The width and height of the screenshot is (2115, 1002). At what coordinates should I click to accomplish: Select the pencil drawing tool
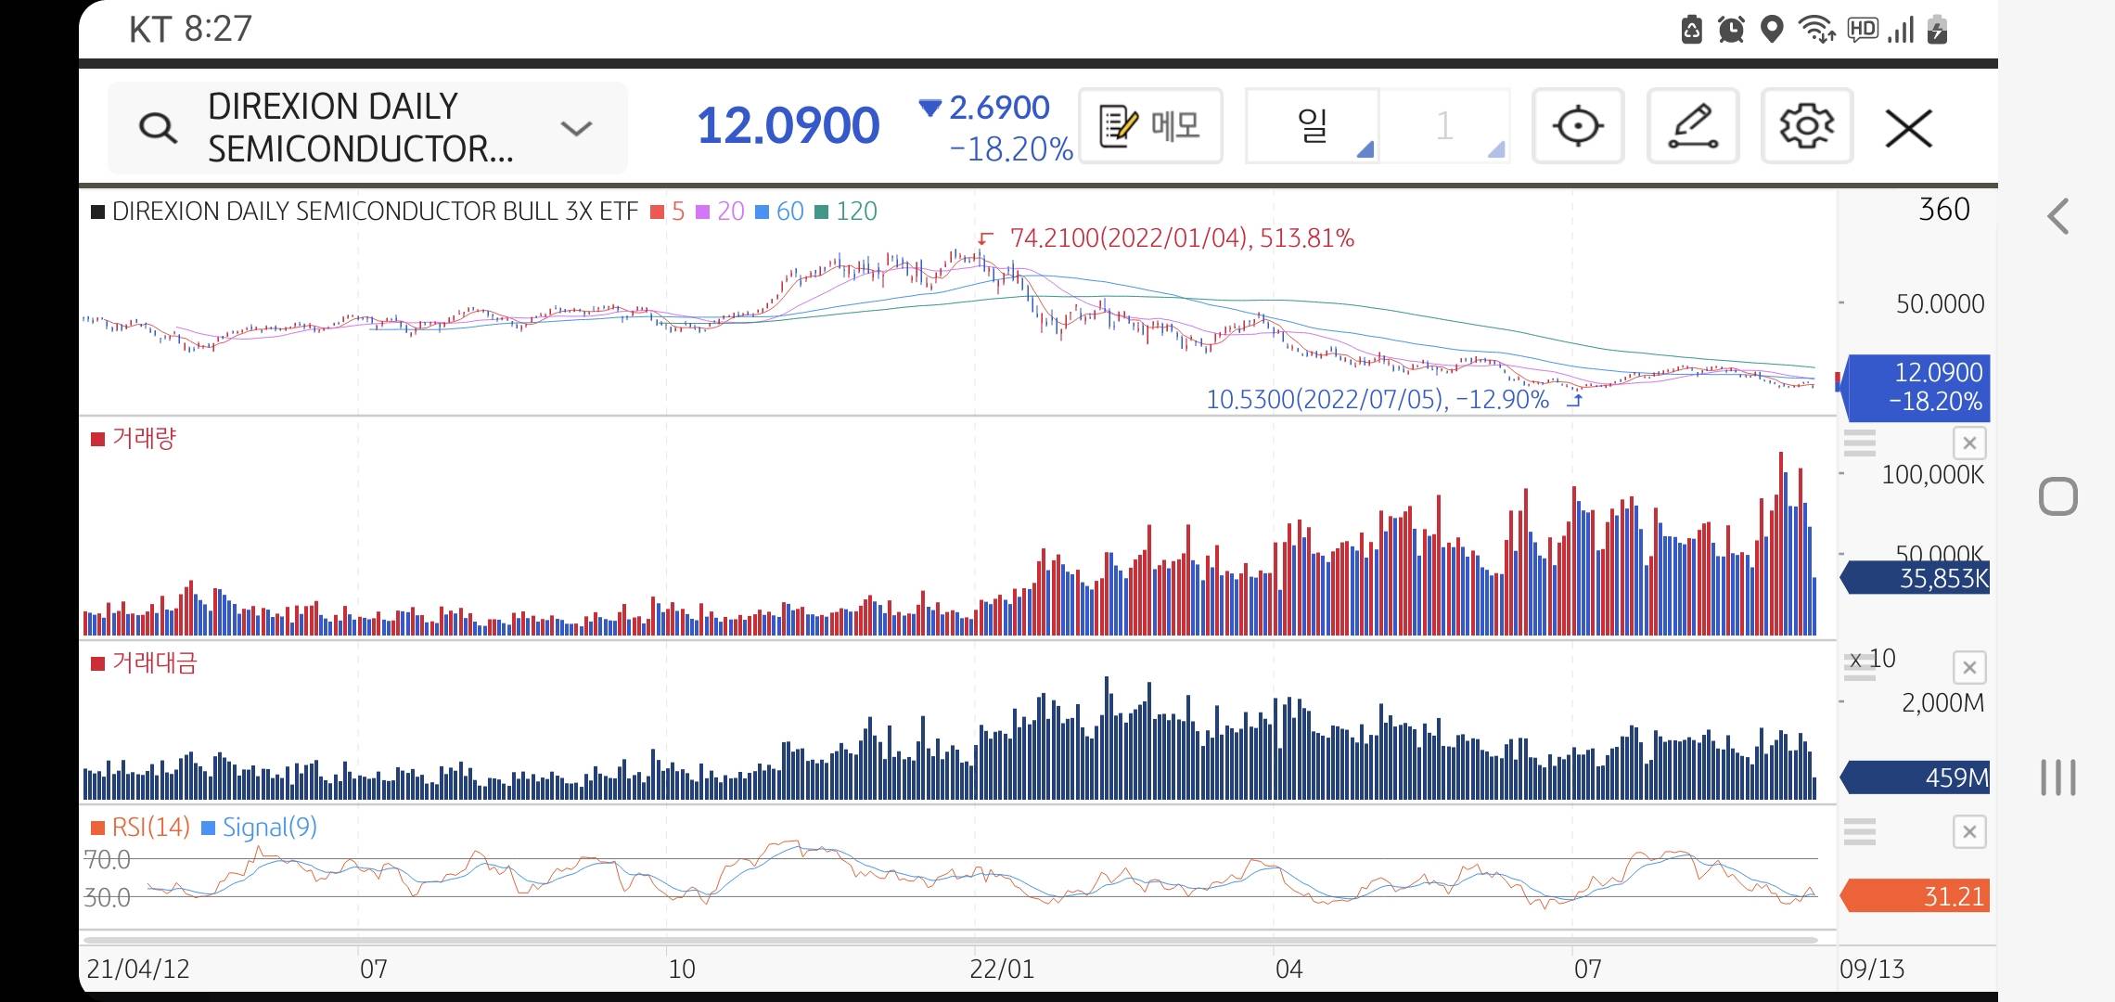pos(1692,126)
